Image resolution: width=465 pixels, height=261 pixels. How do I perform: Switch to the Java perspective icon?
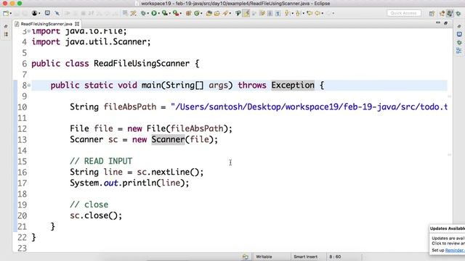click(x=450, y=13)
